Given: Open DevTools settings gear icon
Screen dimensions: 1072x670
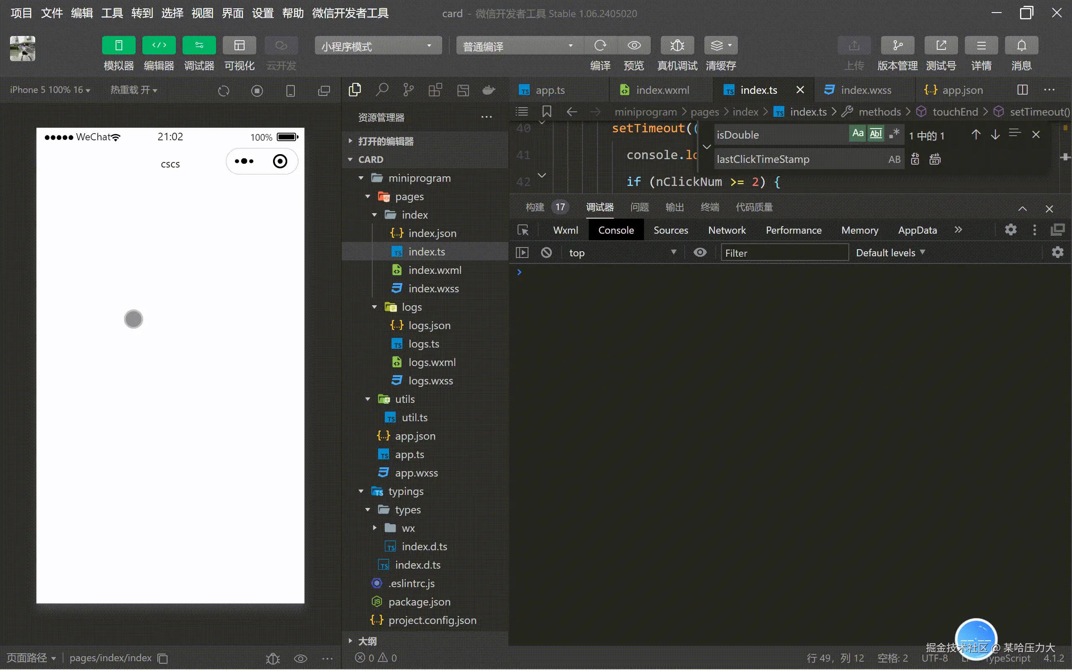Looking at the screenshot, I should (x=1010, y=229).
